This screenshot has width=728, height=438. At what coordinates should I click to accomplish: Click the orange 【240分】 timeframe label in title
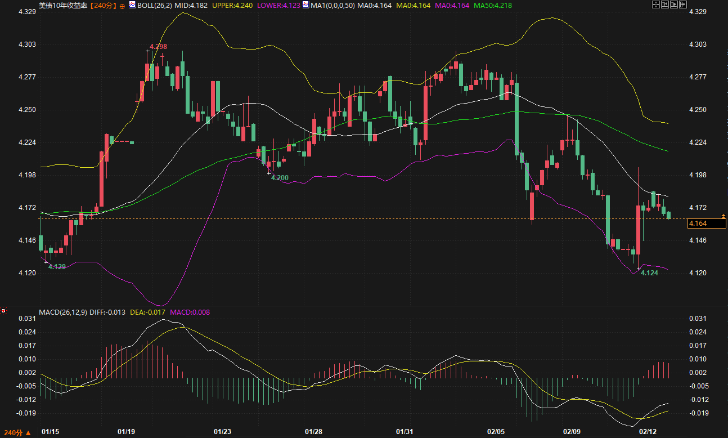pos(103,5)
